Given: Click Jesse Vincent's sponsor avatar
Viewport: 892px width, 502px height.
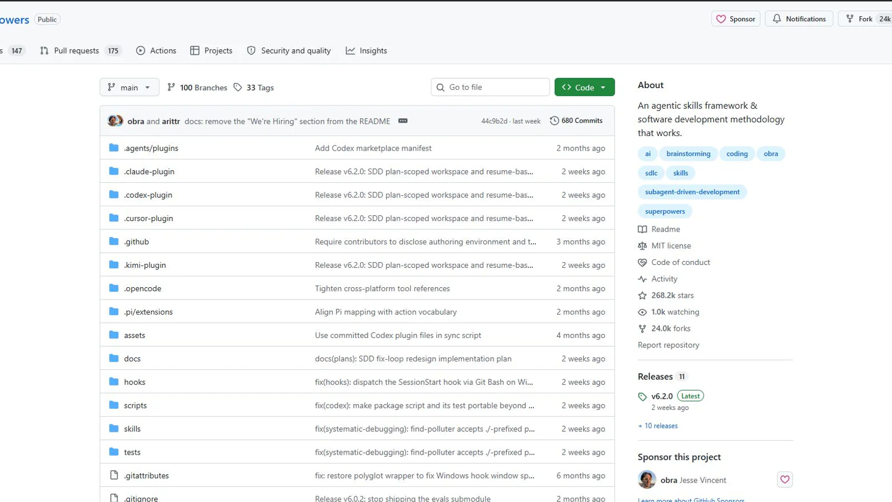Looking at the screenshot, I should coord(647,480).
